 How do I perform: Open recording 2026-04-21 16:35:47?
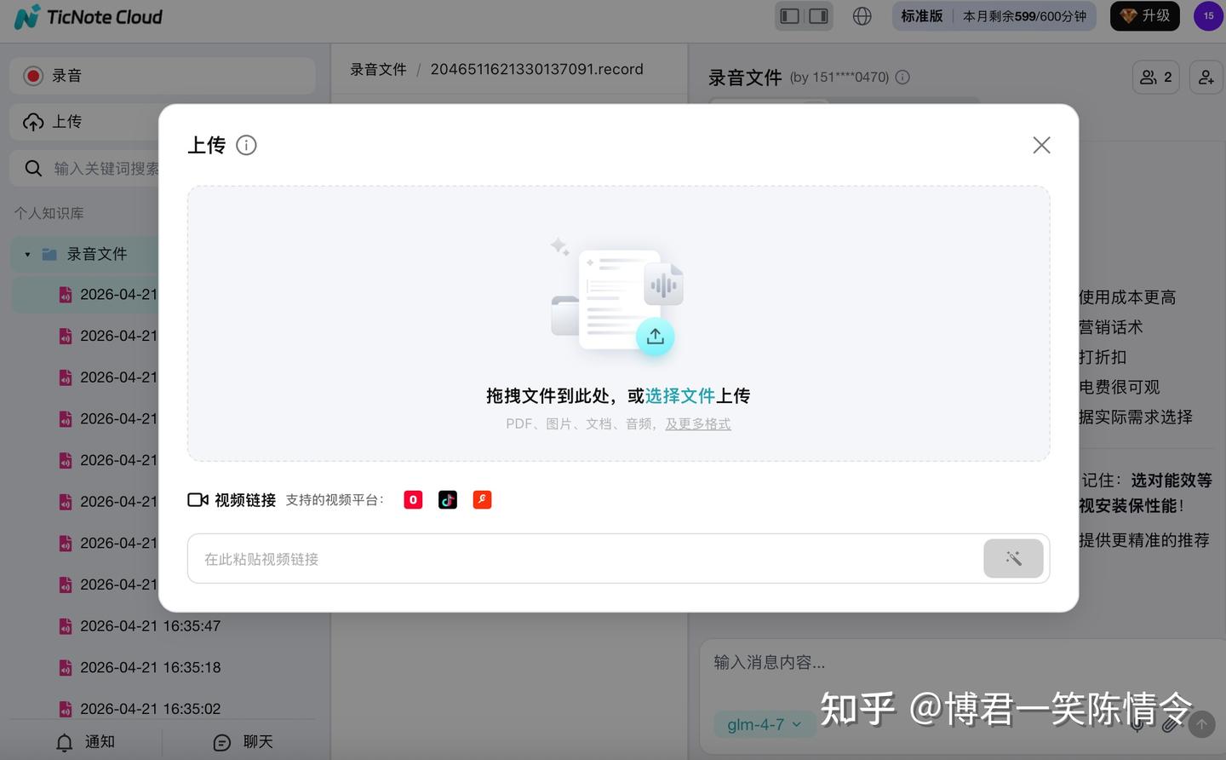click(151, 626)
